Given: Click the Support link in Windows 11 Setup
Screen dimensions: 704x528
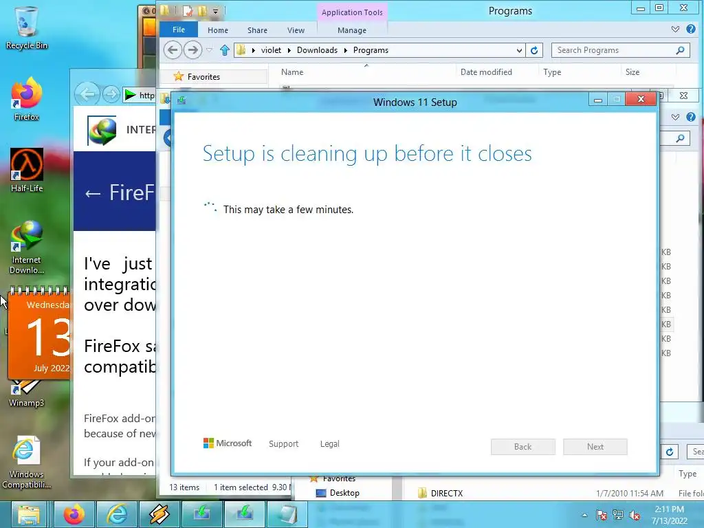Looking at the screenshot, I should 283,443.
